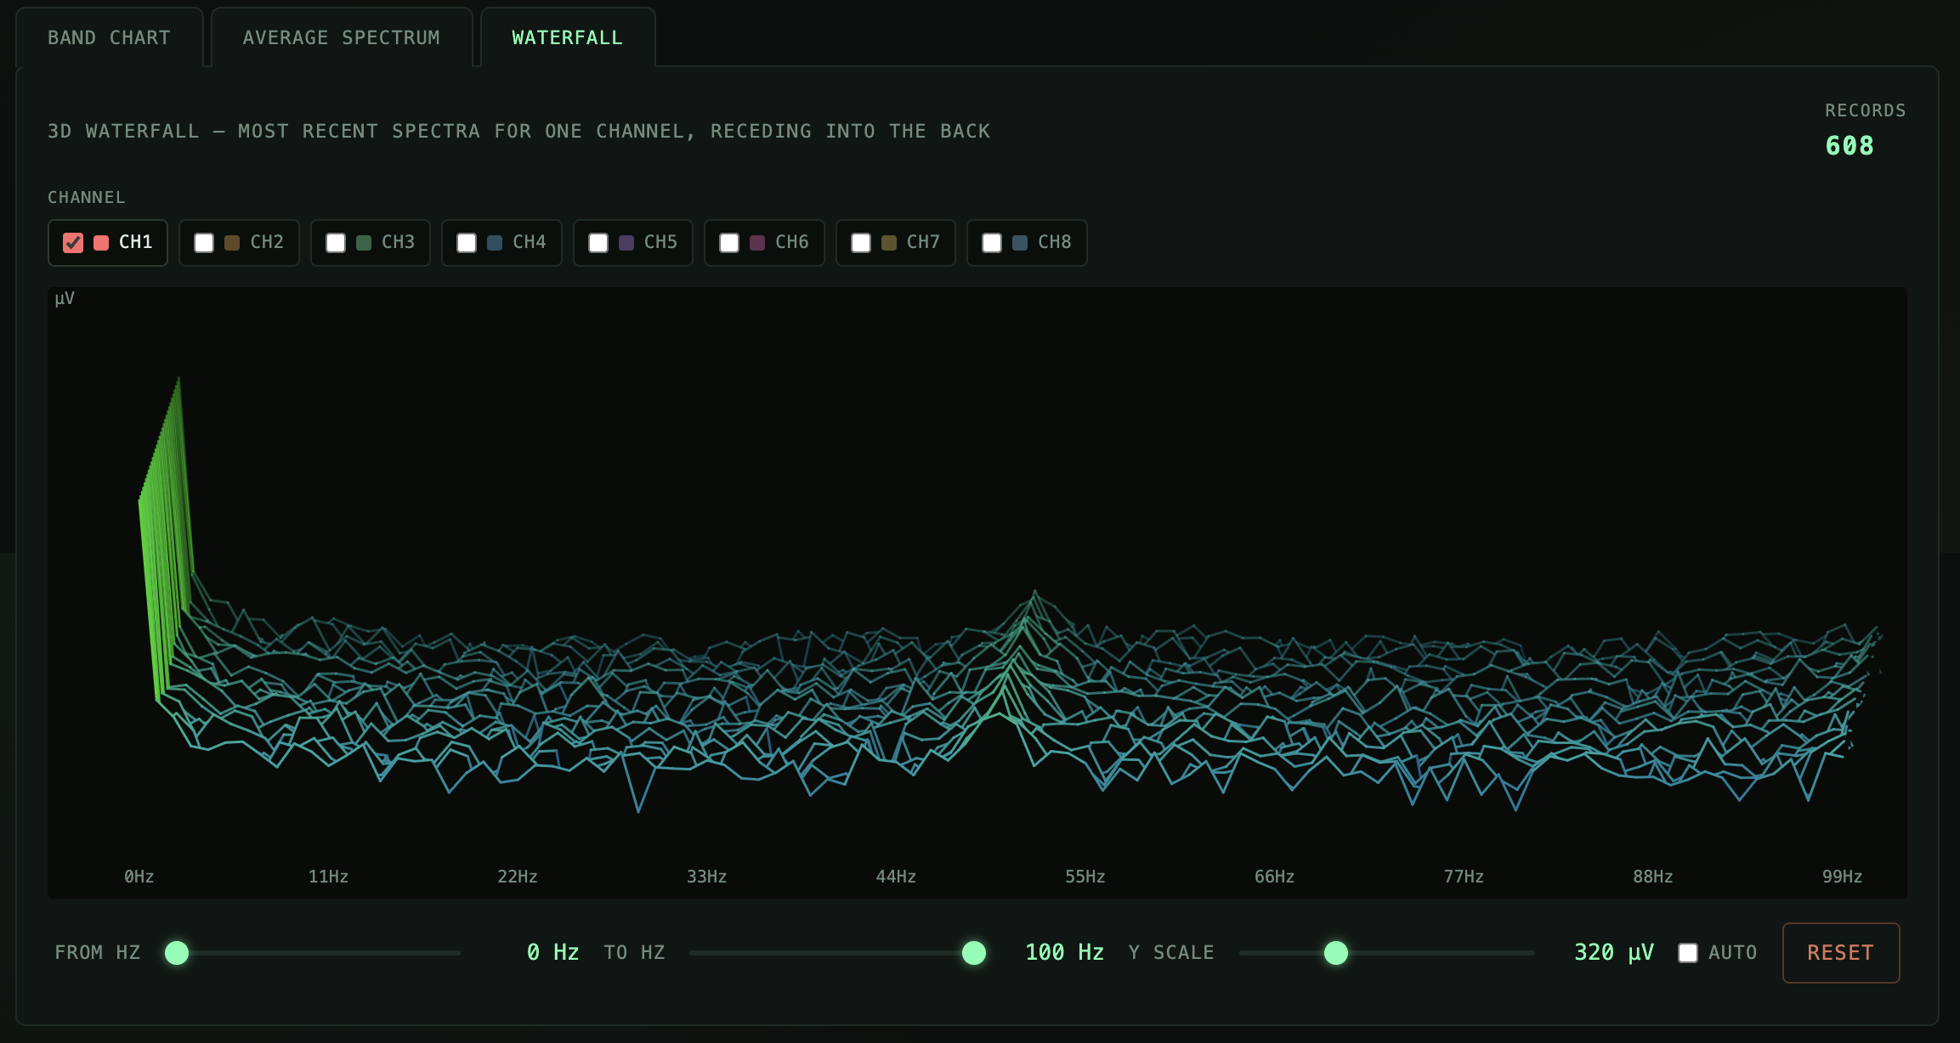Click the 66Hz axis label
This screenshot has height=1043, width=1960.
coord(1275,877)
